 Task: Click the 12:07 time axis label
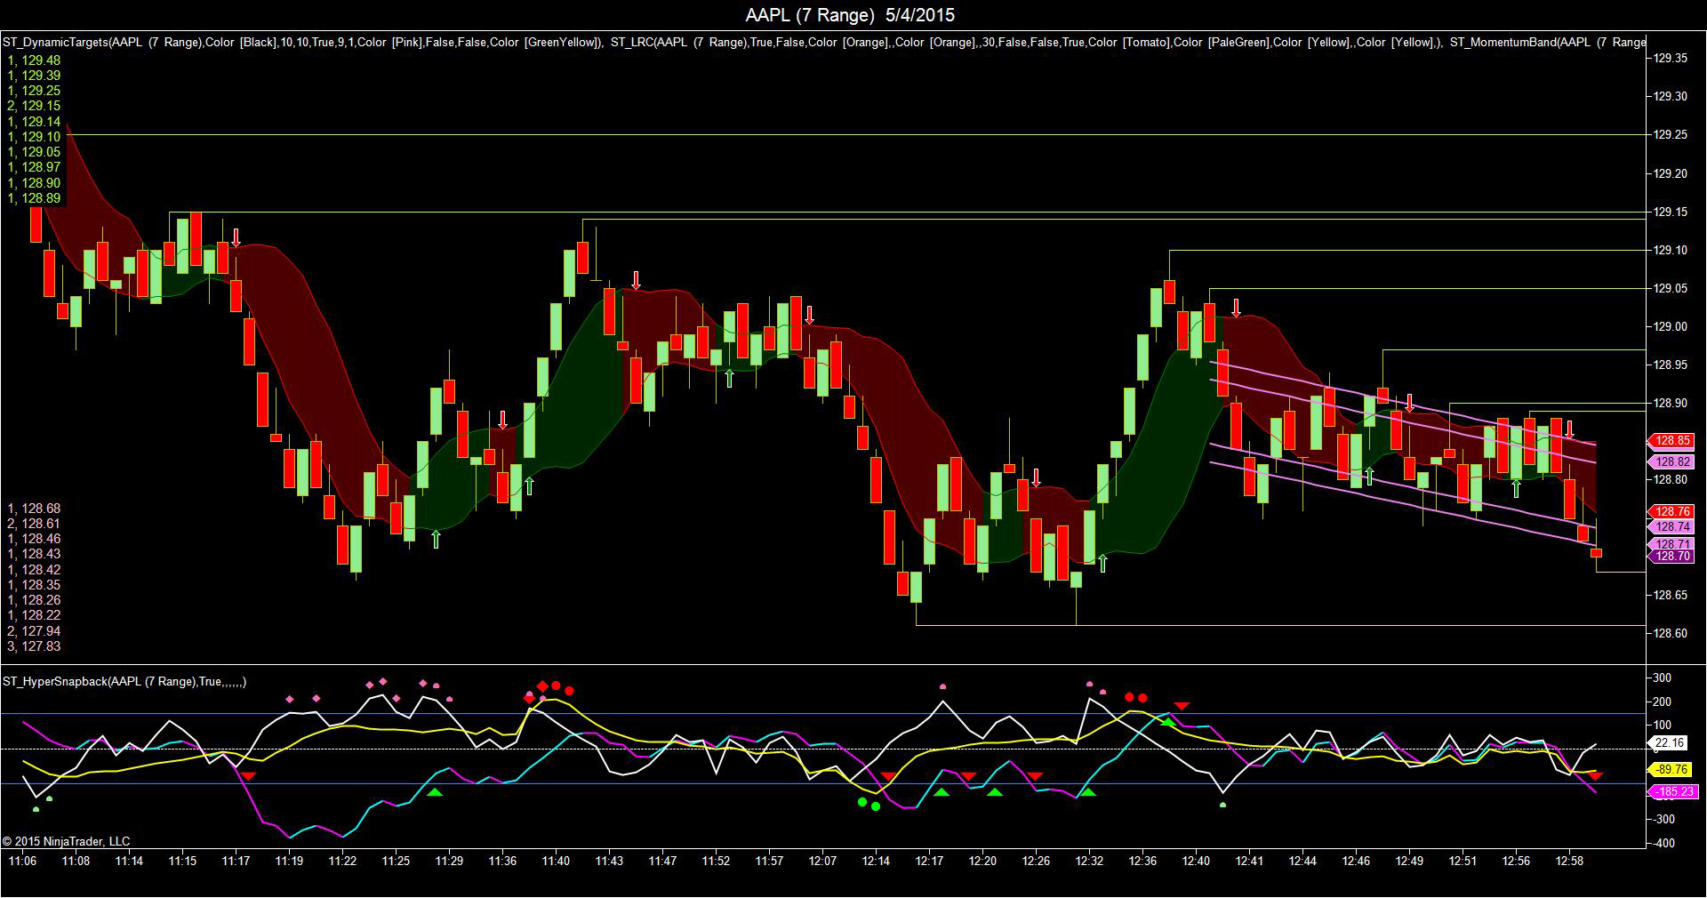(822, 862)
